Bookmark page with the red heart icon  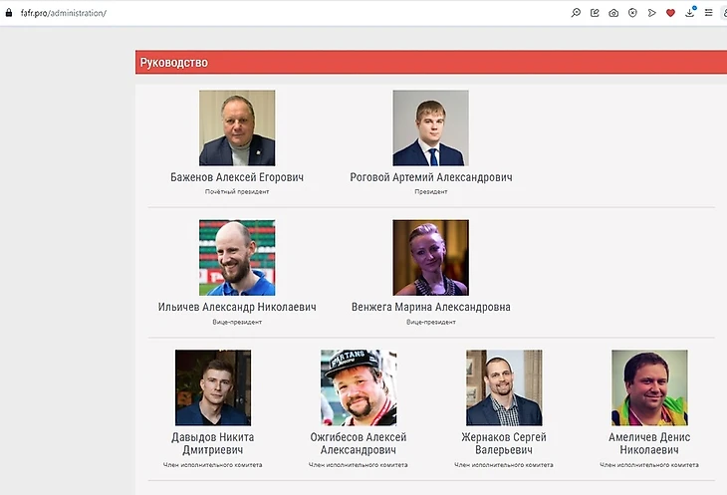point(670,13)
